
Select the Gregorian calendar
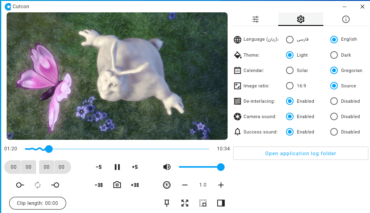coord(334,70)
